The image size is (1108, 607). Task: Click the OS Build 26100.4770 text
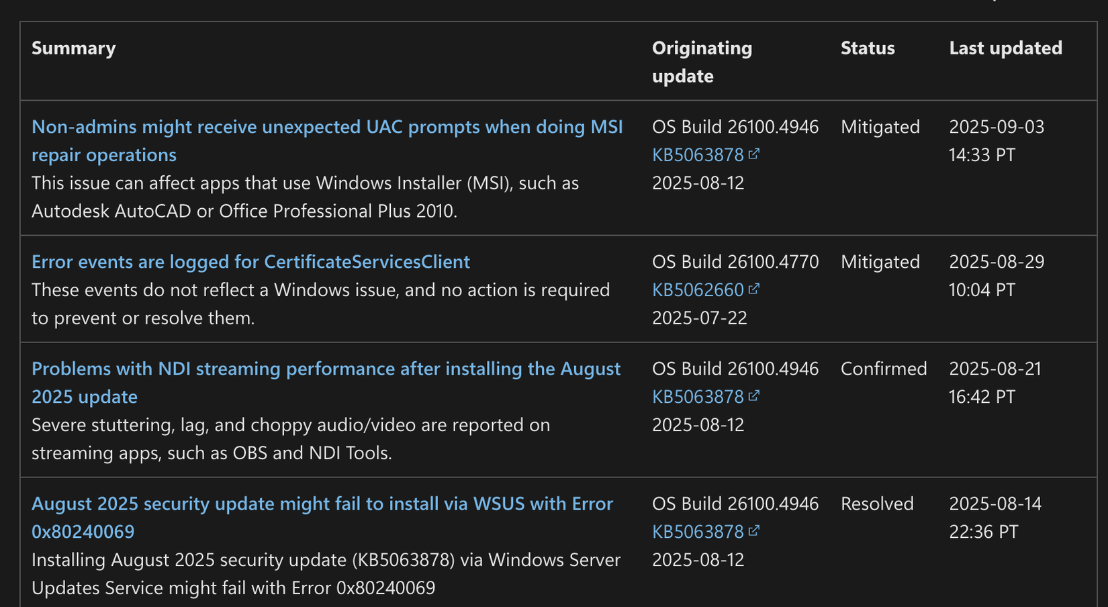point(735,261)
